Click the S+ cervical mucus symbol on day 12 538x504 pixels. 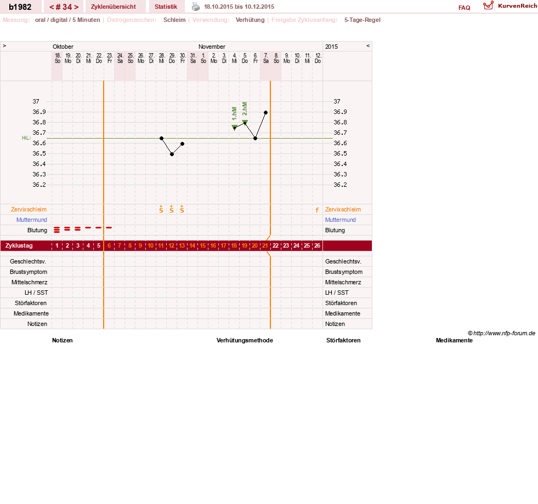(x=172, y=209)
